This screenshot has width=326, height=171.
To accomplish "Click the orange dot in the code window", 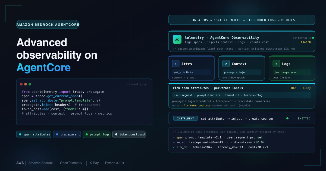I will (x=26, y=84).
